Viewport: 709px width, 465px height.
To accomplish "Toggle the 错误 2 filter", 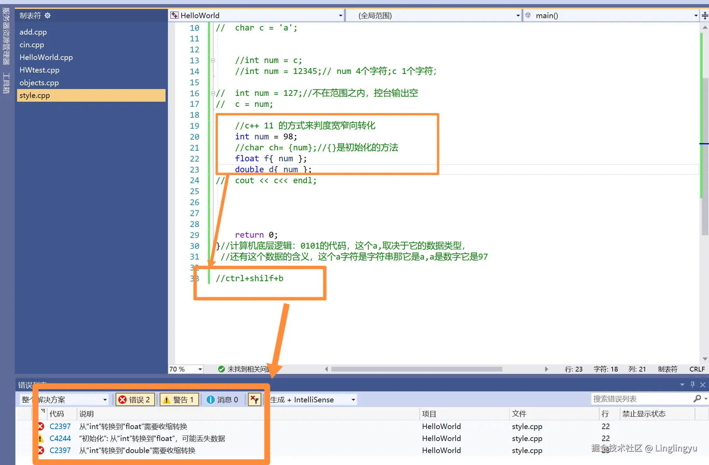I will point(135,399).
